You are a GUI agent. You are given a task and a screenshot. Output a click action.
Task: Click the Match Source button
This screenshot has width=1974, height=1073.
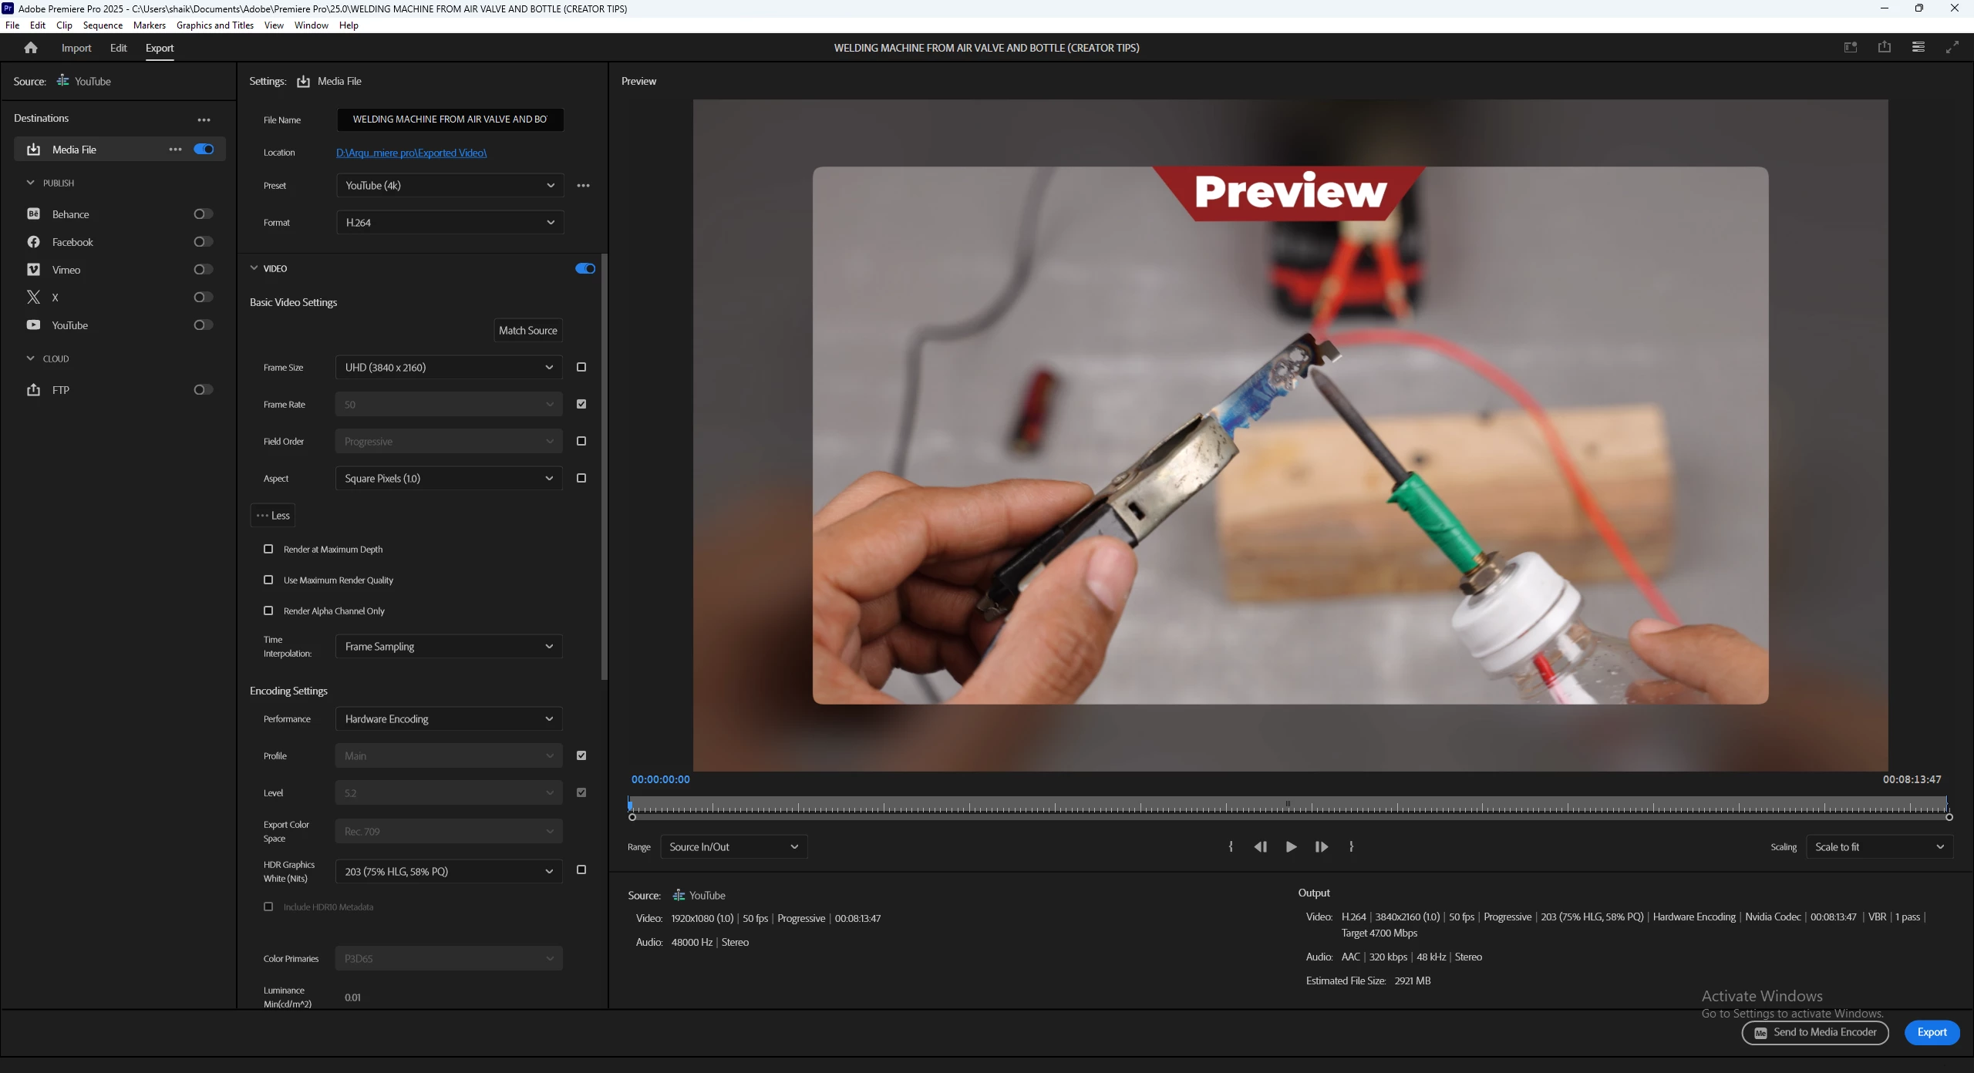pos(527,331)
